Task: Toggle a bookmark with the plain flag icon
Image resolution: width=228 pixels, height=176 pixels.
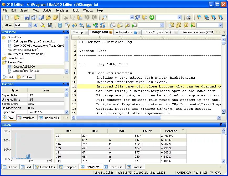Action: click(x=199, y=17)
